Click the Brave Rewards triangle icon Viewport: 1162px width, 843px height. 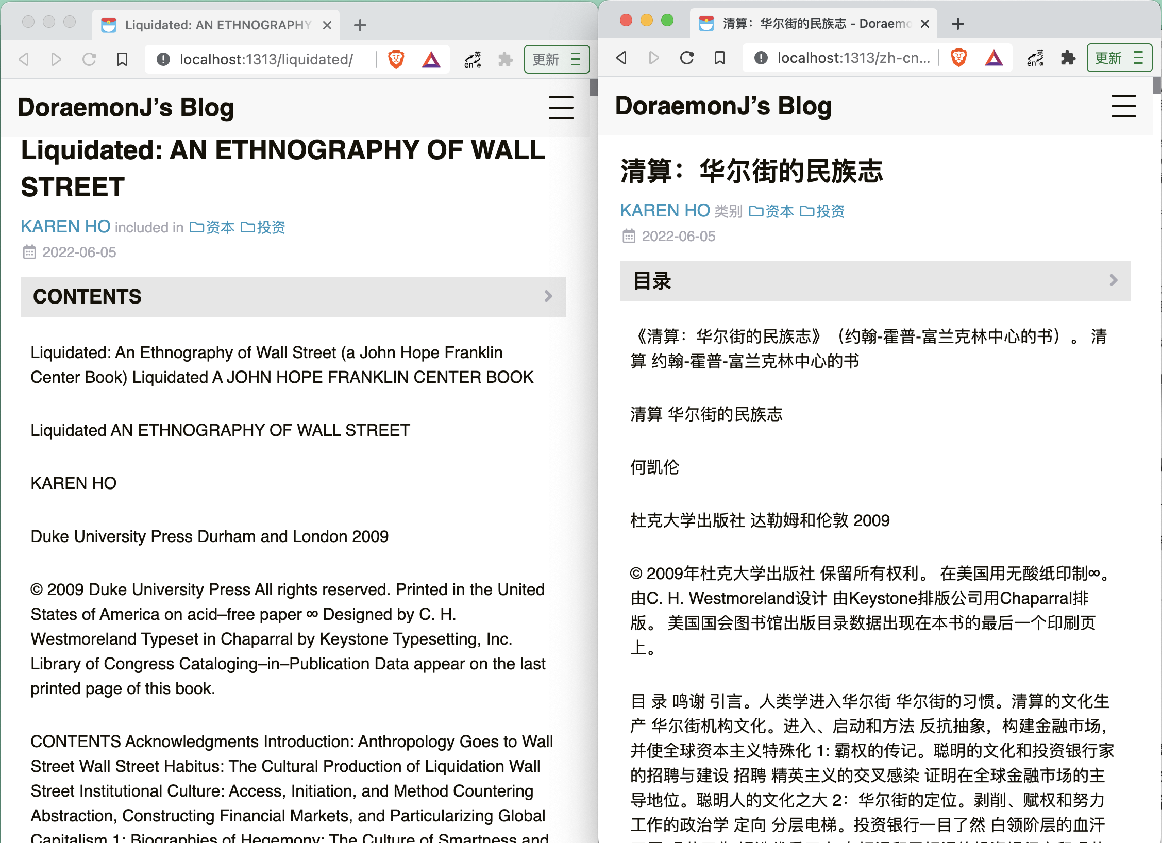point(431,59)
